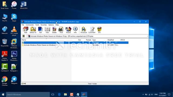Click the key icon in the status bar
This screenshot has width=173, height=97.
25,84
